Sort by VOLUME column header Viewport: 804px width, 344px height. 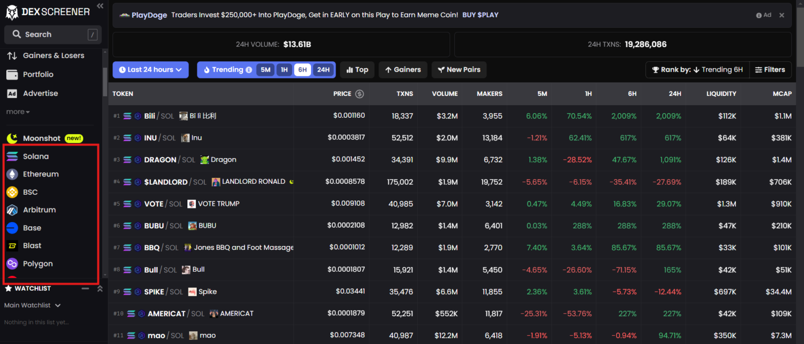click(445, 94)
